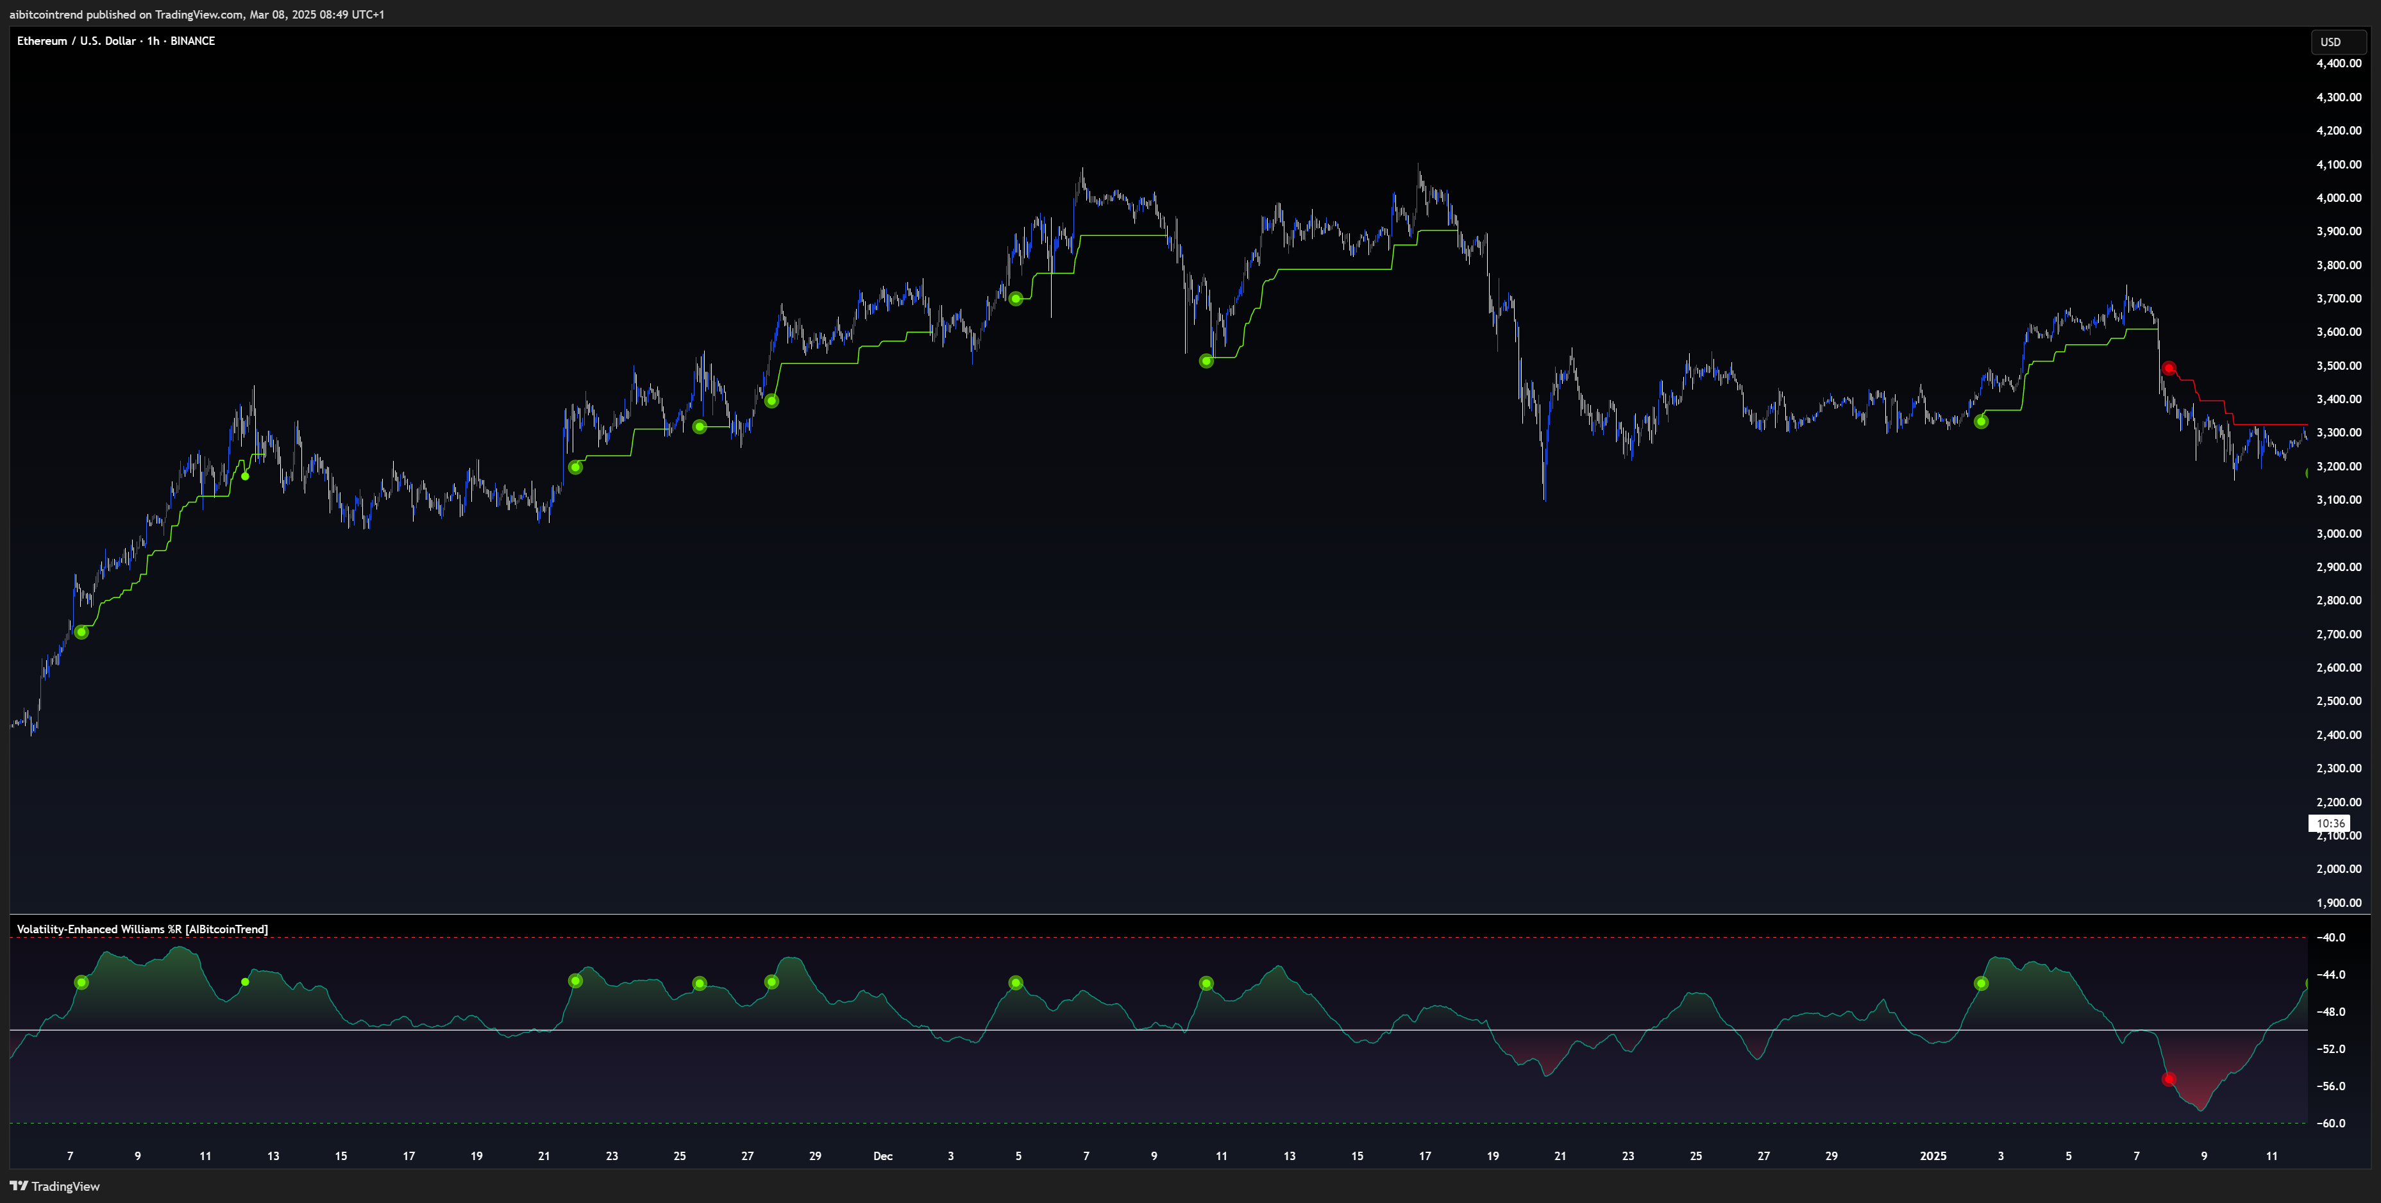Screen dimensions: 2381x1203
Task: Click the 3,800.00 price axis label
Action: coord(2339,265)
